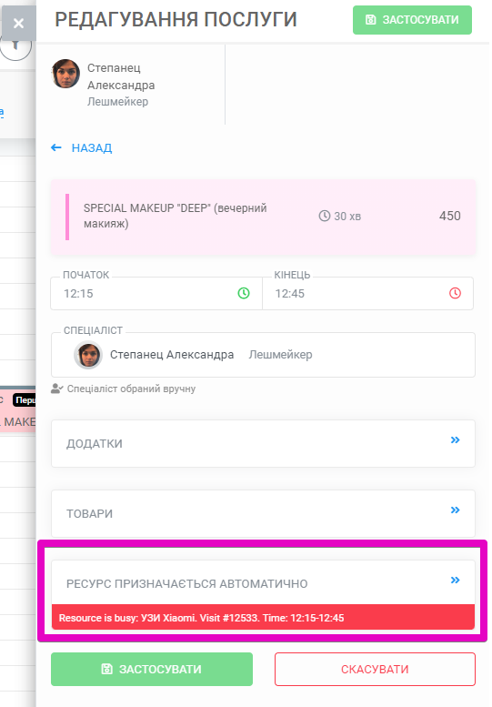The image size is (492, 707).
Task: Click the back arrow icon next to НАЗАД
Action: (56, 147)
